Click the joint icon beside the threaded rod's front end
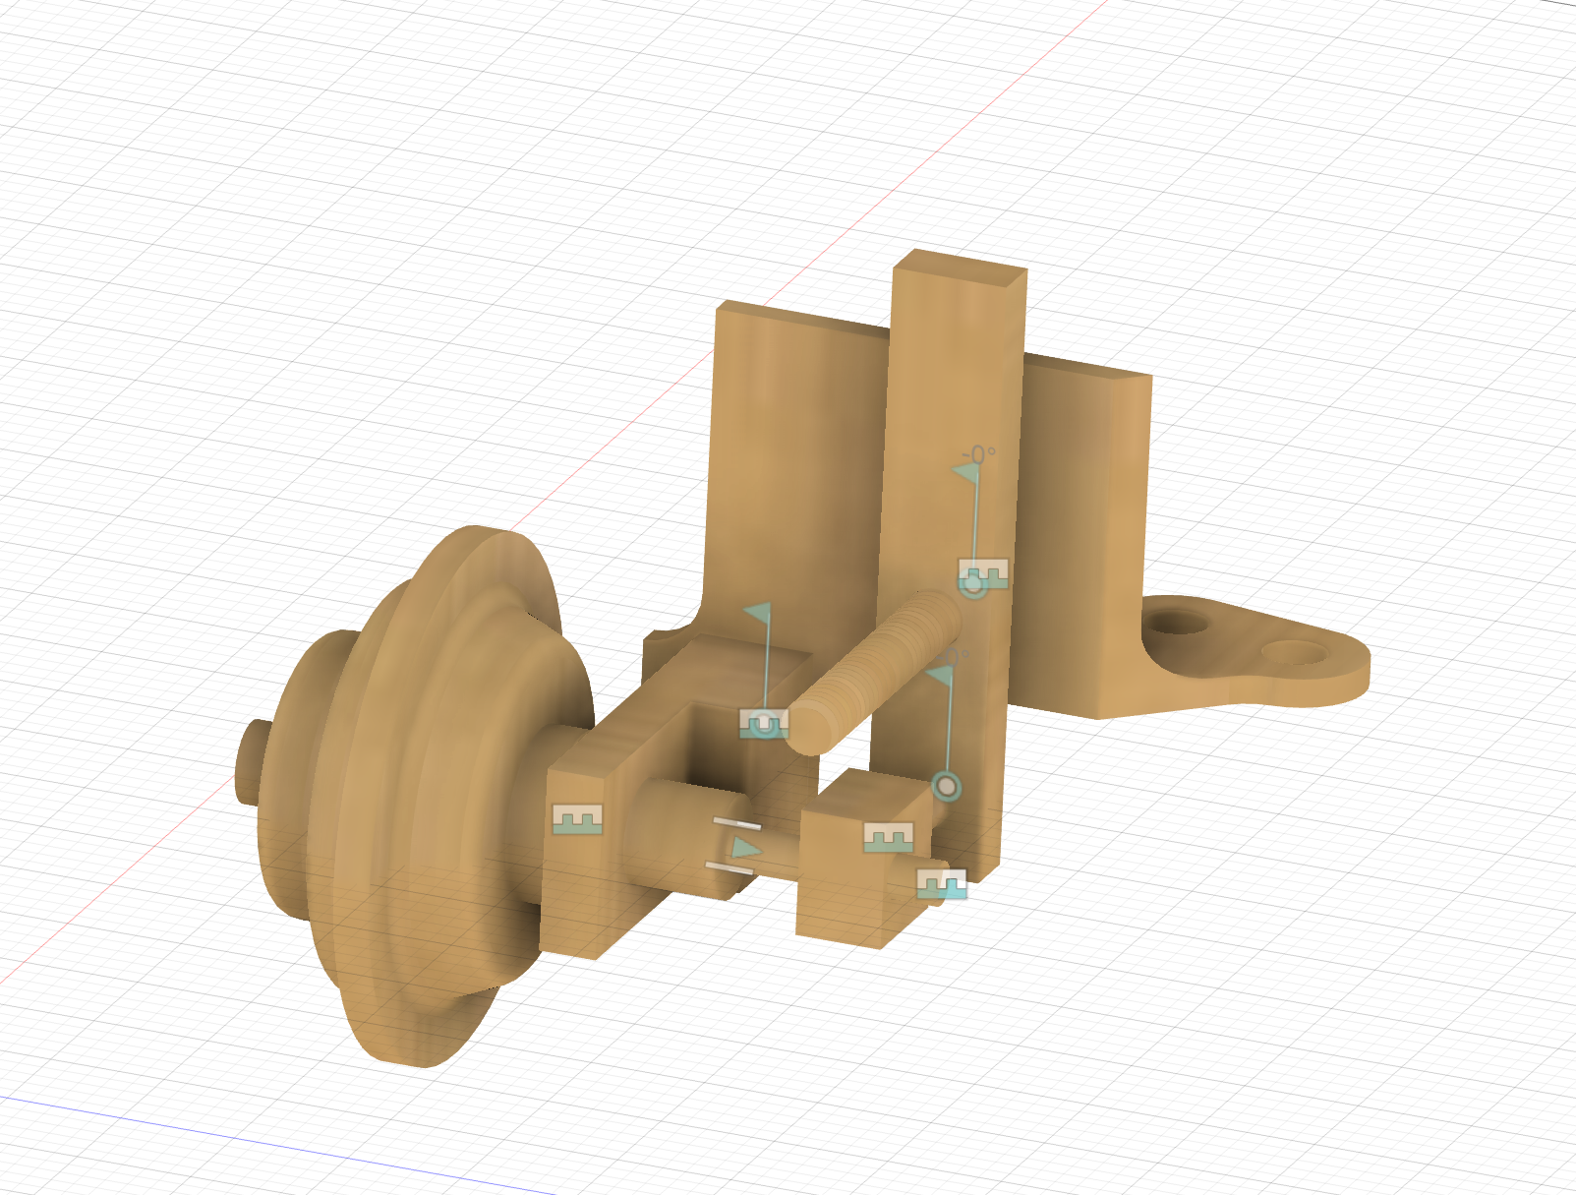1576x1195 pixels. pos(764,724)
